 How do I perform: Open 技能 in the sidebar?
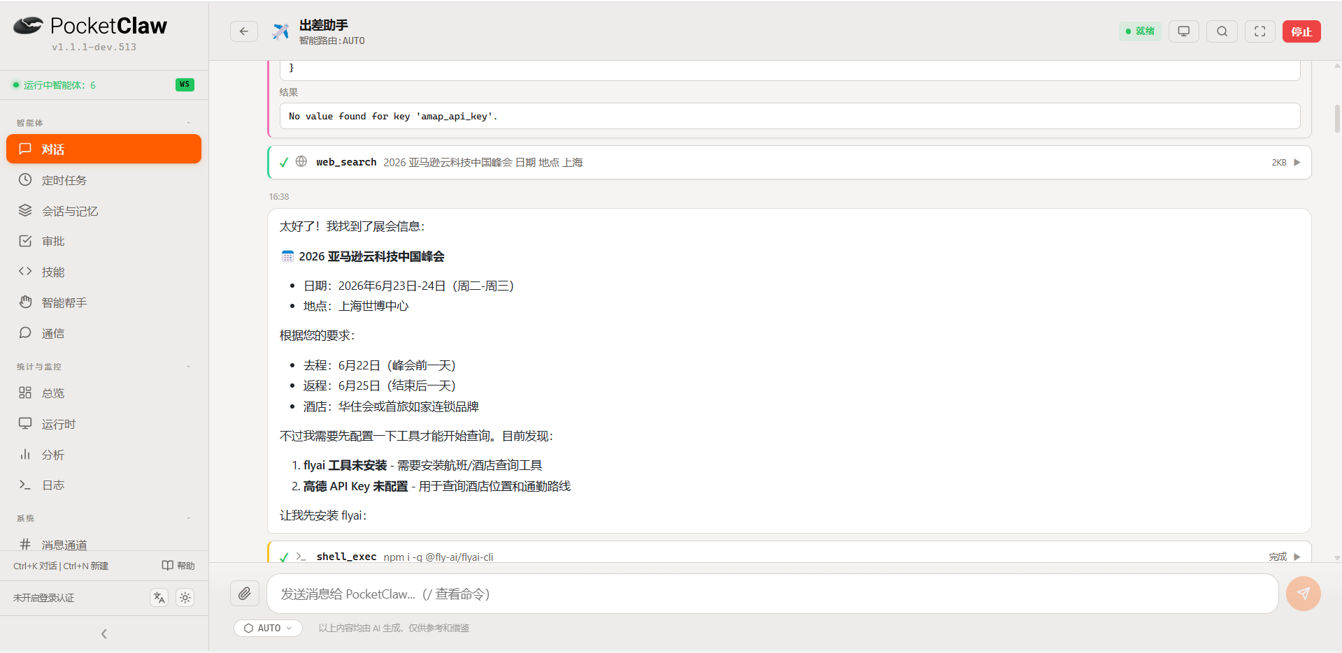(x=103, y=272)
